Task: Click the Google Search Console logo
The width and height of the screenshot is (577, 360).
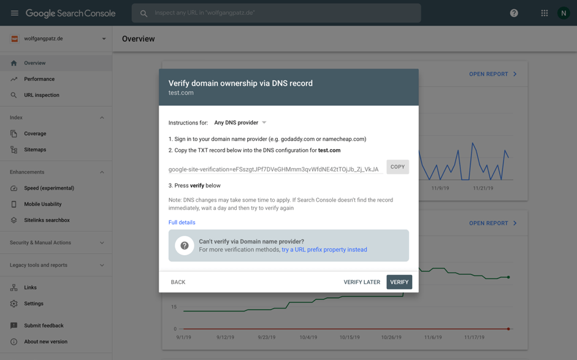Action: (71, 13)
